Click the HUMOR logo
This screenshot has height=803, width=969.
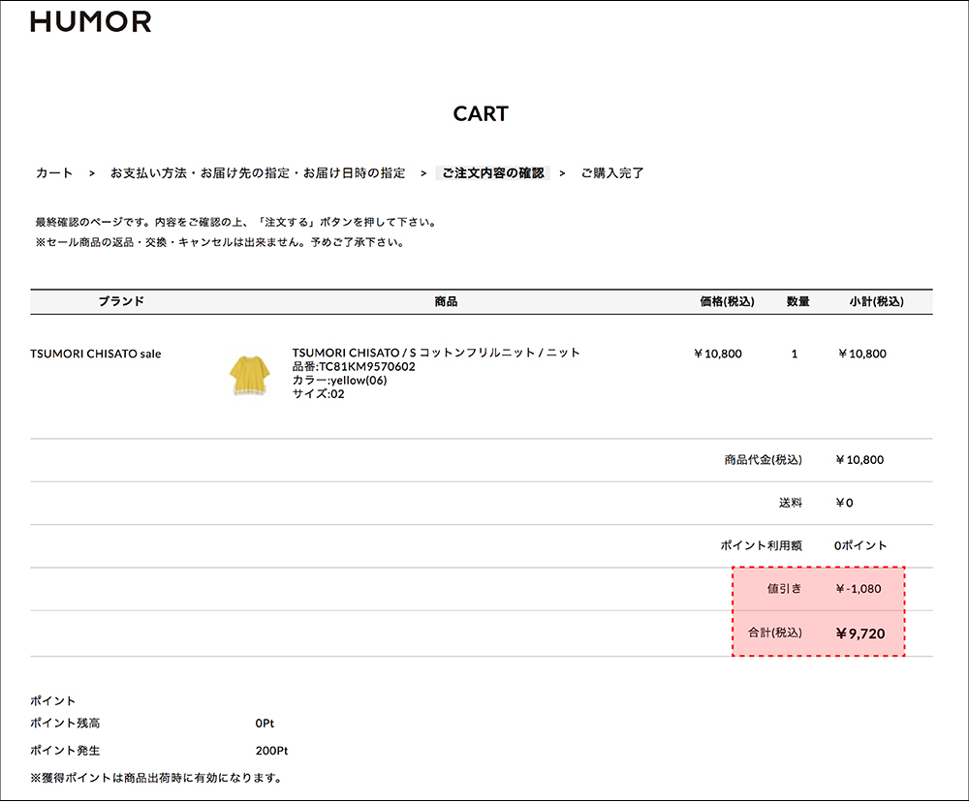[91, 21]
